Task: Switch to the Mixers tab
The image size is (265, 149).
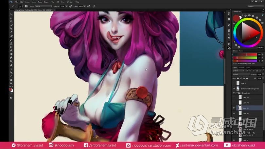Action: pyautogui.click(x=241, y=51)
